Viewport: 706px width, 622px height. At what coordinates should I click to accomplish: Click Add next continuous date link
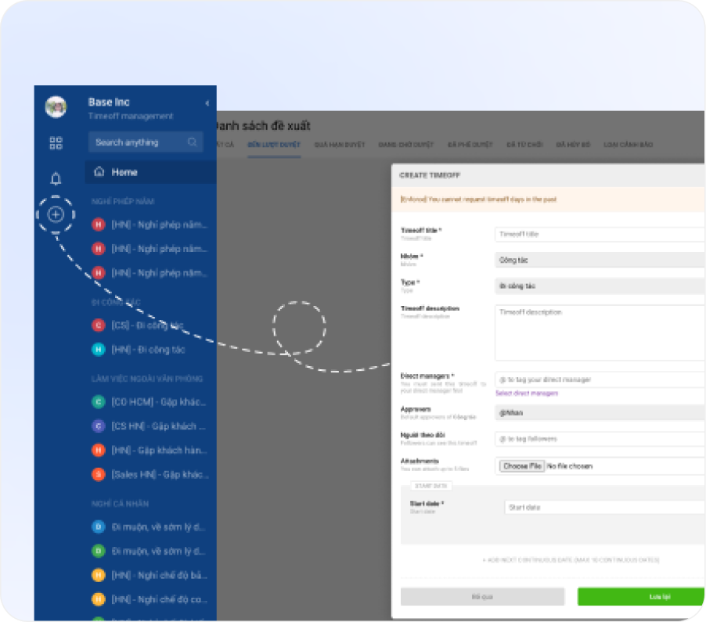pyautogui.click(x=571, y=560)
